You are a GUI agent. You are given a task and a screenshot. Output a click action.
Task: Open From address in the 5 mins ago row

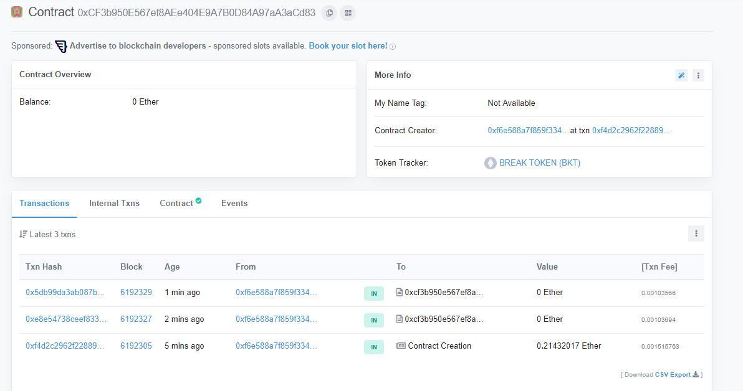pos(276,346)
